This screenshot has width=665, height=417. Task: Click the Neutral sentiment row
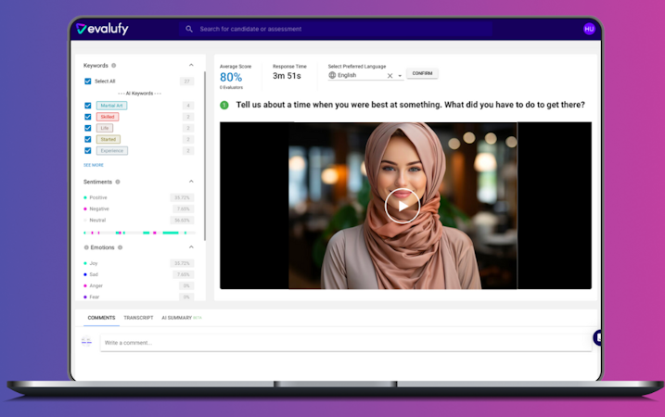(139, 221)
